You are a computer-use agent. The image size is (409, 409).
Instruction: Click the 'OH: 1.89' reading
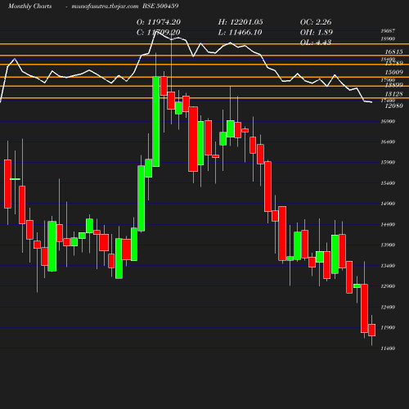(317, 33)
